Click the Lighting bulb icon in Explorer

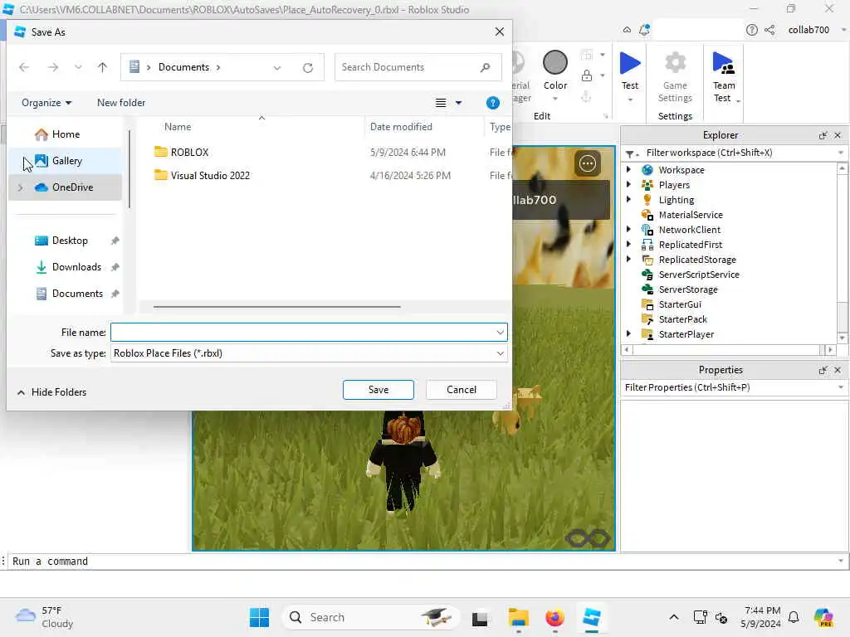tap(647, 200)
